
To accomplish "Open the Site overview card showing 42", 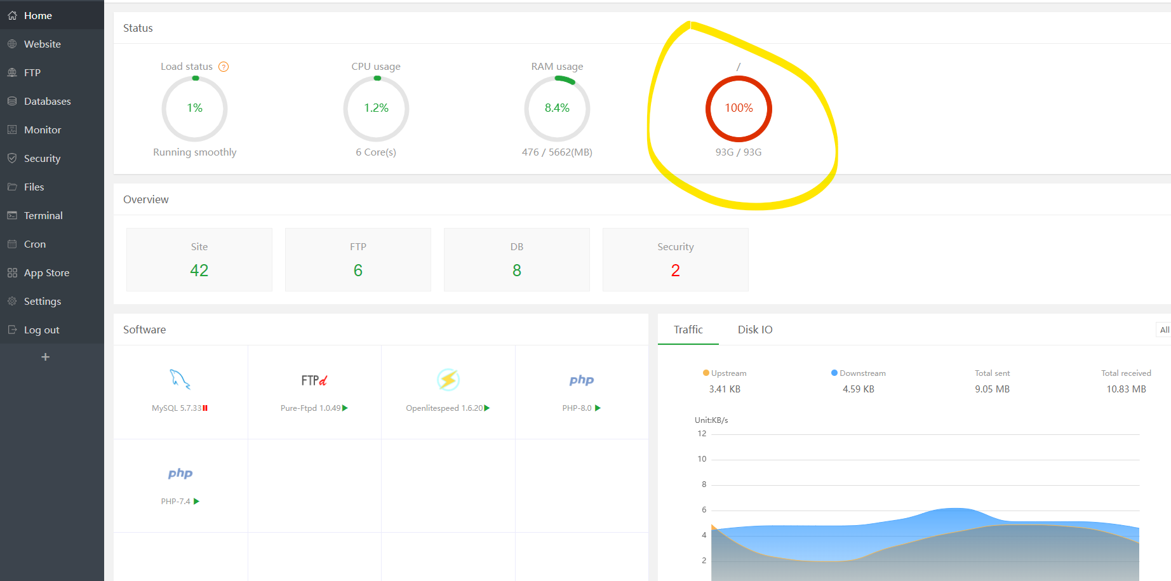I will point(199,260).
